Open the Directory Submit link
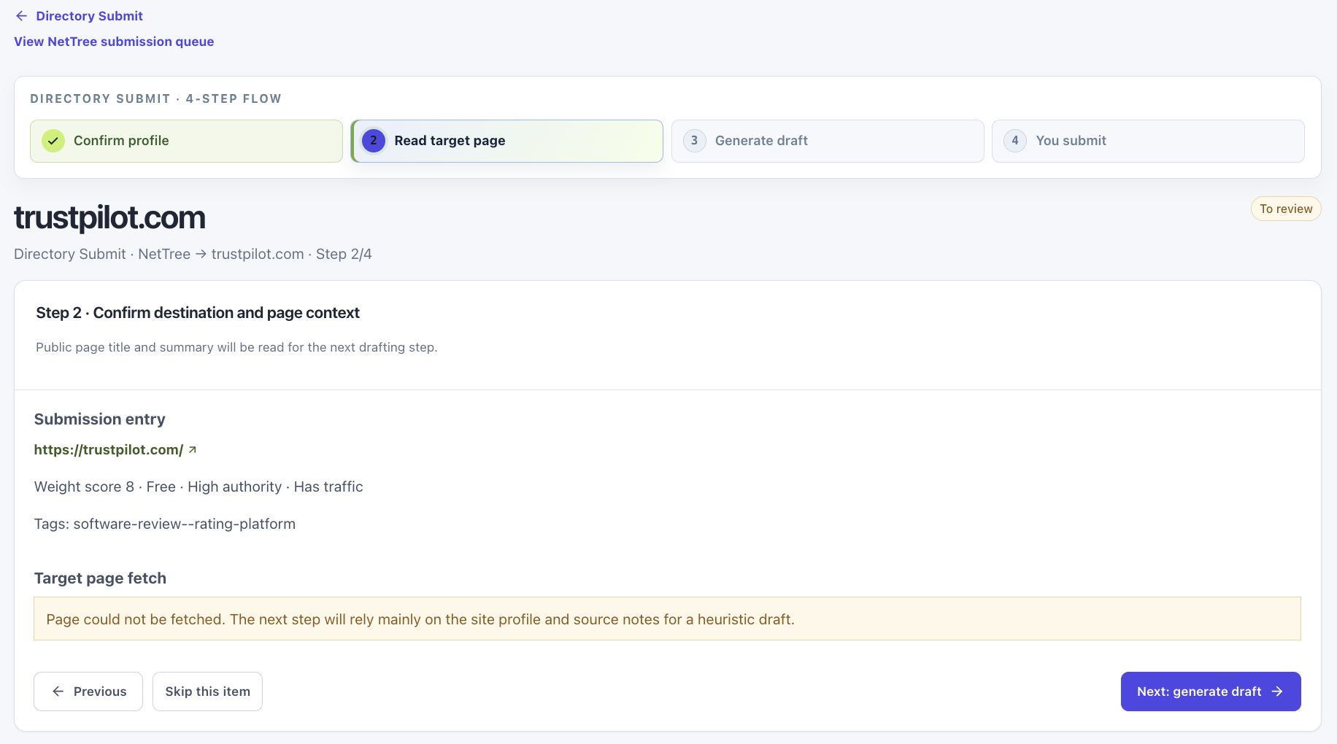 [89, 16]
